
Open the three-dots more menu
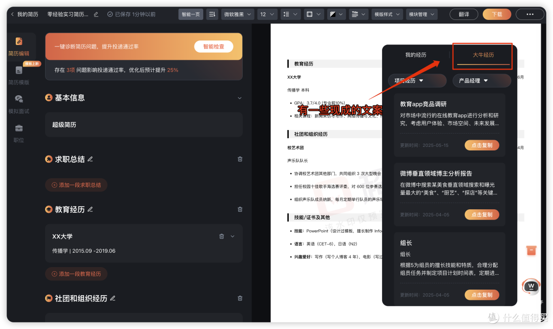click(x=530, y=14)
